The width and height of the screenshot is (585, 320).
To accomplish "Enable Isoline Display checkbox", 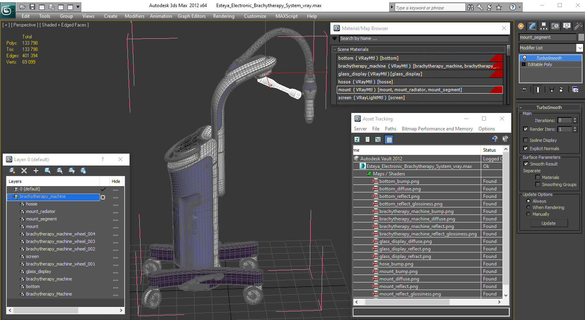I will click(525, 140).
